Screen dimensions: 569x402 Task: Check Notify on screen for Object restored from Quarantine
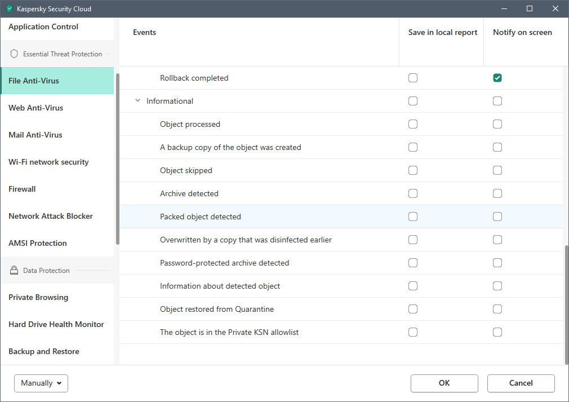(497, 309)
